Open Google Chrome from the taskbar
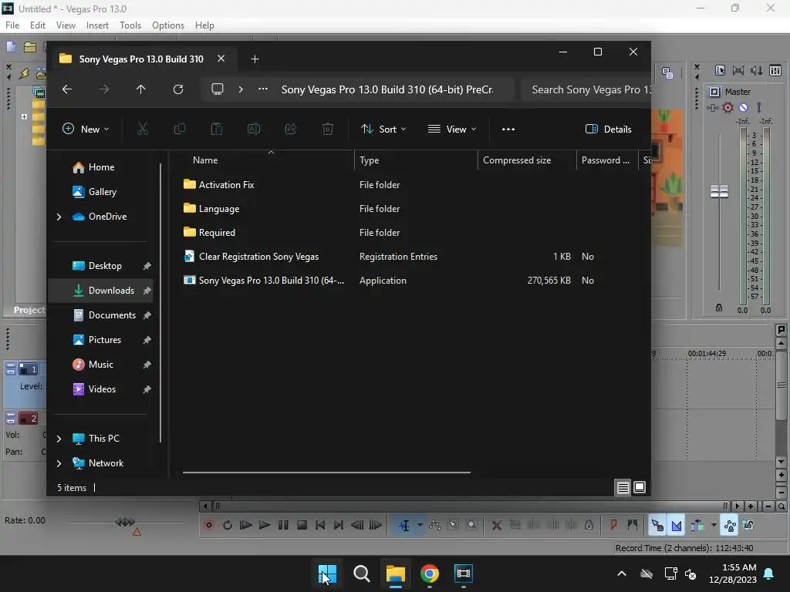 [429, 573]
